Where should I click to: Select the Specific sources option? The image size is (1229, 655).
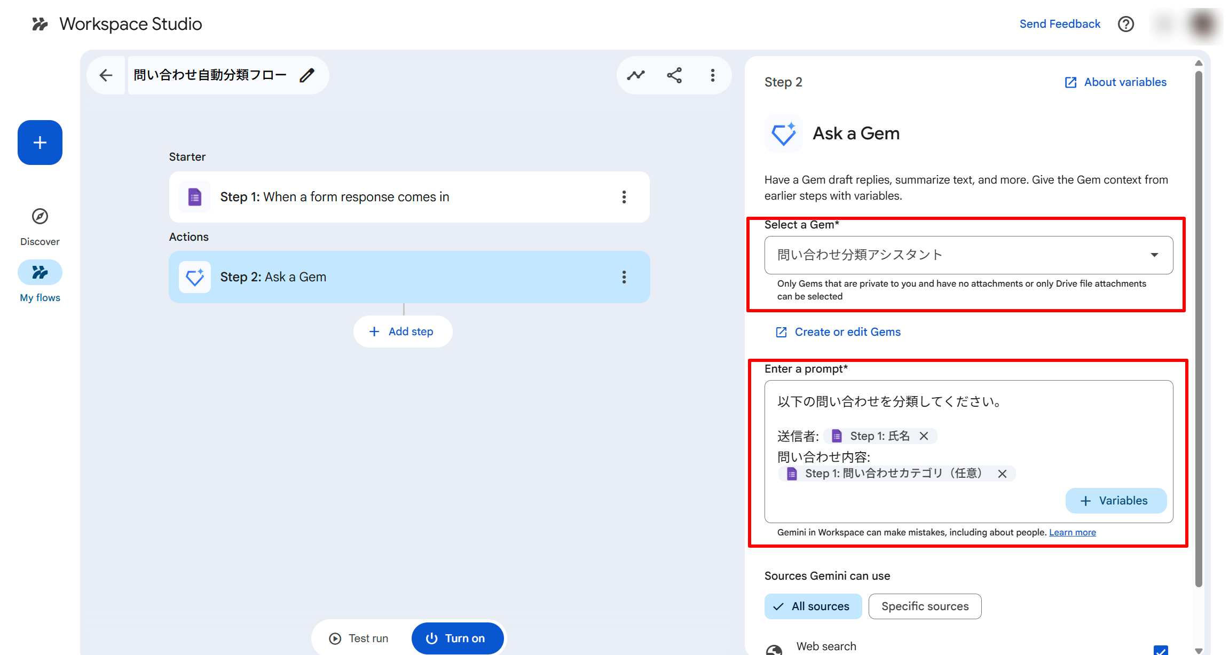[925, 606]
